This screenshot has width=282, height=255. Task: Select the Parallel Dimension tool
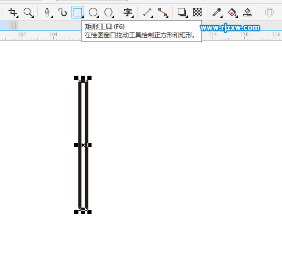(148, 13)
